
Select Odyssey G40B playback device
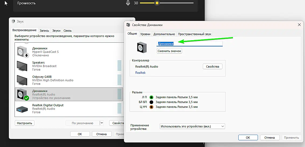[69, 80]
